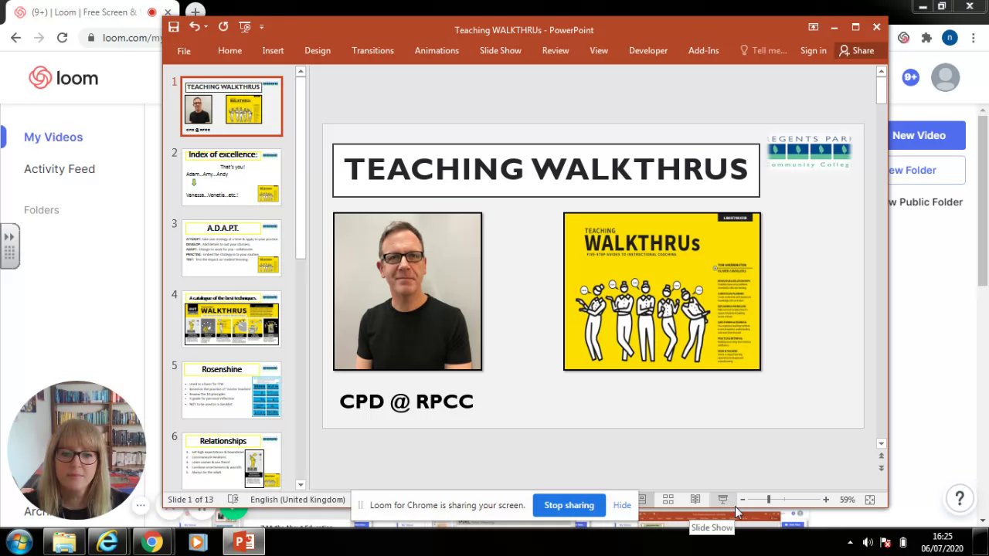
Task: Open Customize Quick Access Toolbar dropdown
Action: (x=261, y=27)
